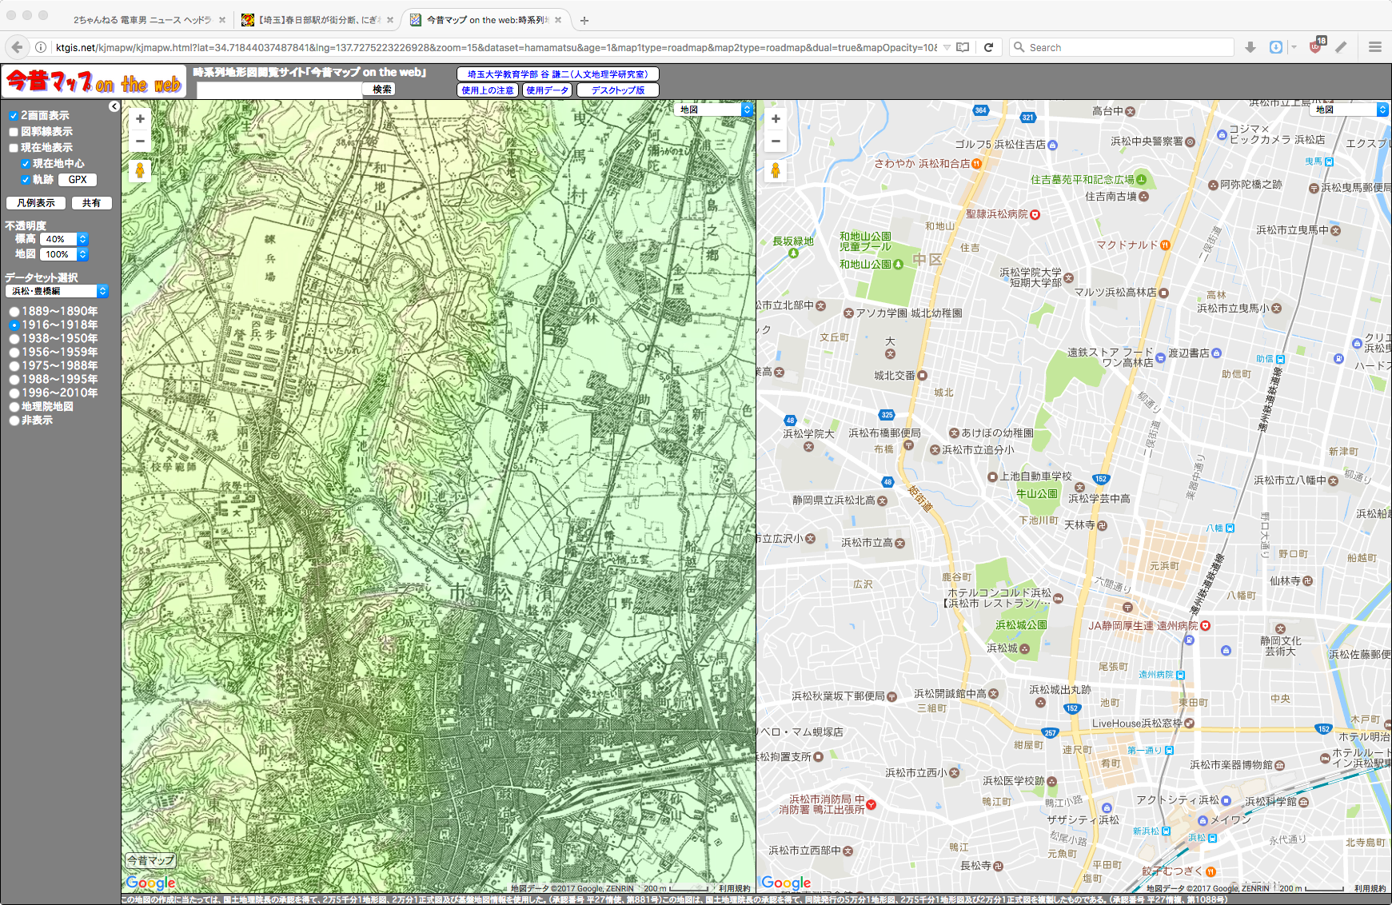Open the 浜松・豊橋編 dataset dropdown
Viewport: 1392px width, 905px height.
click(57, 291)
